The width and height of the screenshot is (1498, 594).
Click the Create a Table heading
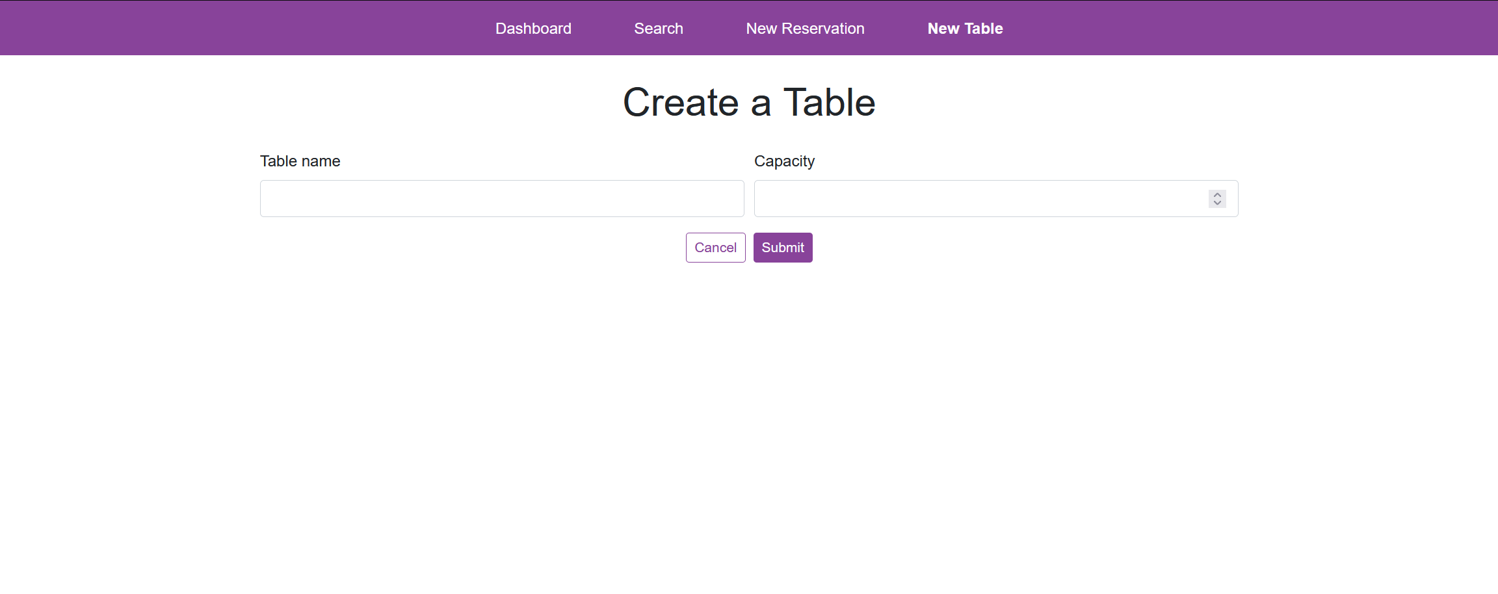coord(749,102)
